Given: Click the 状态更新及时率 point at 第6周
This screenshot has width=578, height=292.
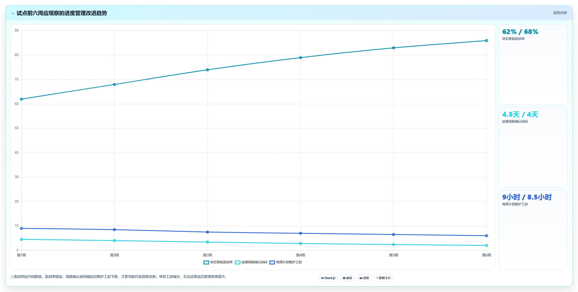Looking at the screenshot, I should 486,41.
